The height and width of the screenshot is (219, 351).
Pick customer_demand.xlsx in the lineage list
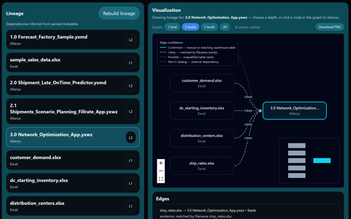point(73,160)
